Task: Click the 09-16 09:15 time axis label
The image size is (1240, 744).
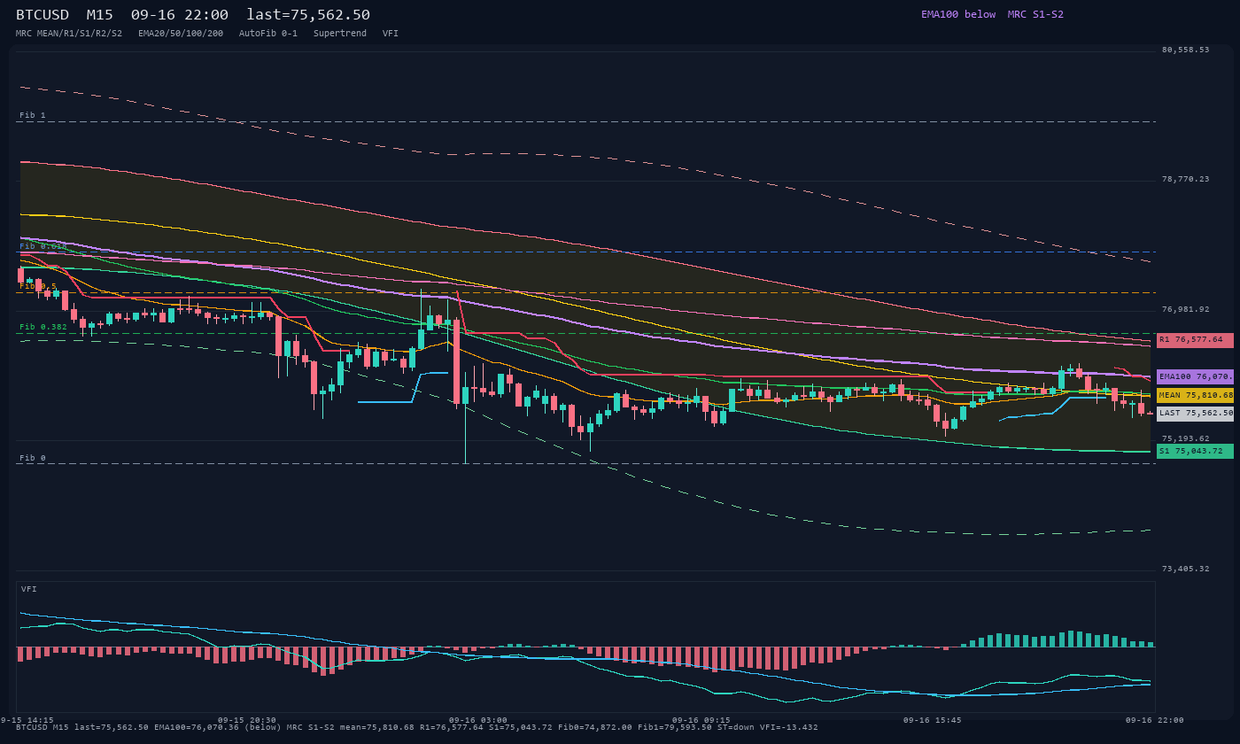Action: [701, 720]
